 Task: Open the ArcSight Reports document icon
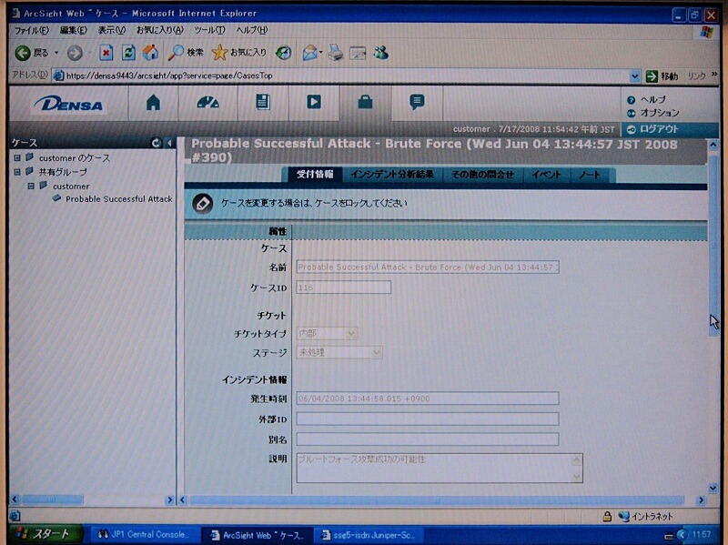263,102
